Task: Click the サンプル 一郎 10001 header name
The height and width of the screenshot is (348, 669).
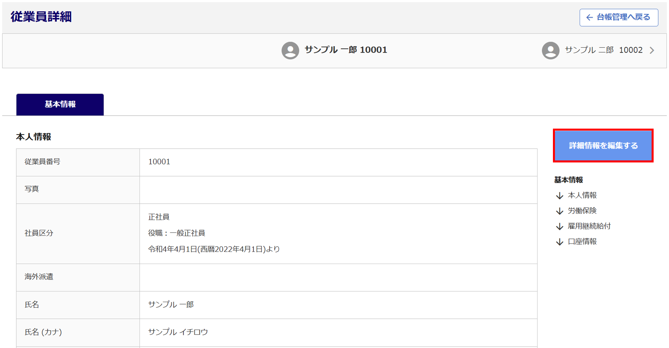Action: coord(346,50)
